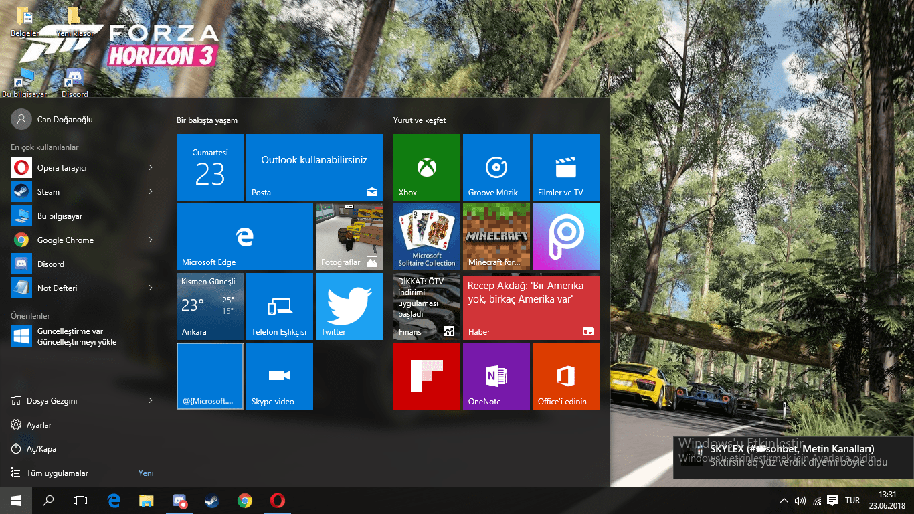Click the Office'i edinin tile
The image size is (914, 514).
tap(566, 376)
